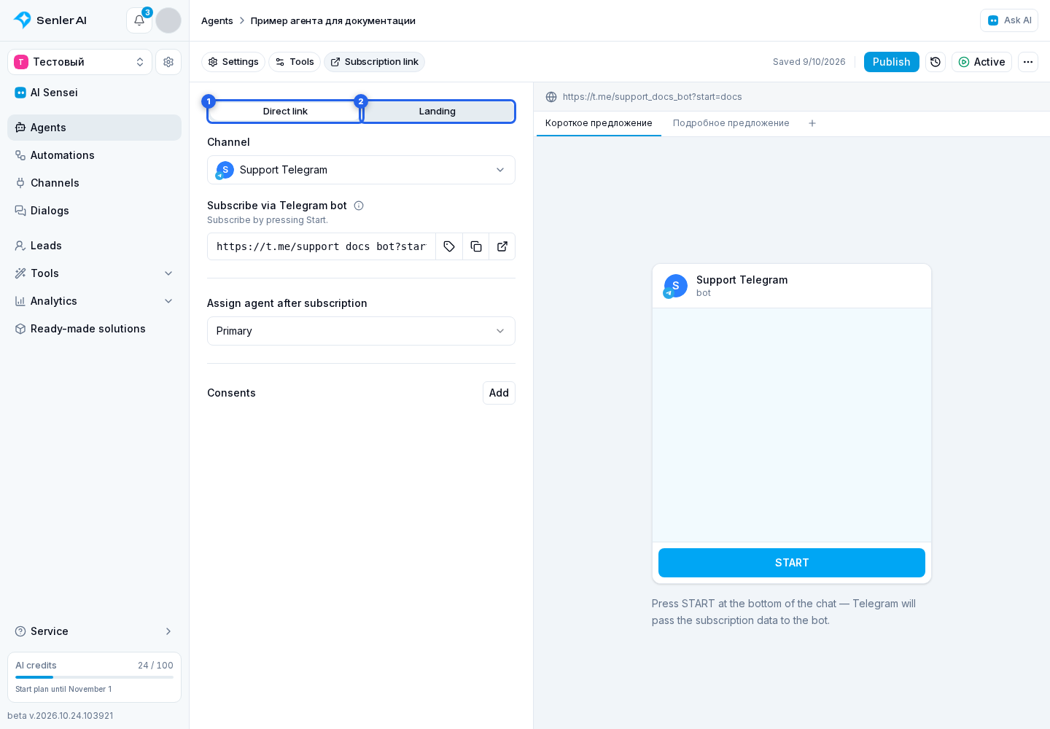This screenshot has height=729, width=1050.
Task: Go to Agents in the breadcrumb
Action: click(217, 21)
